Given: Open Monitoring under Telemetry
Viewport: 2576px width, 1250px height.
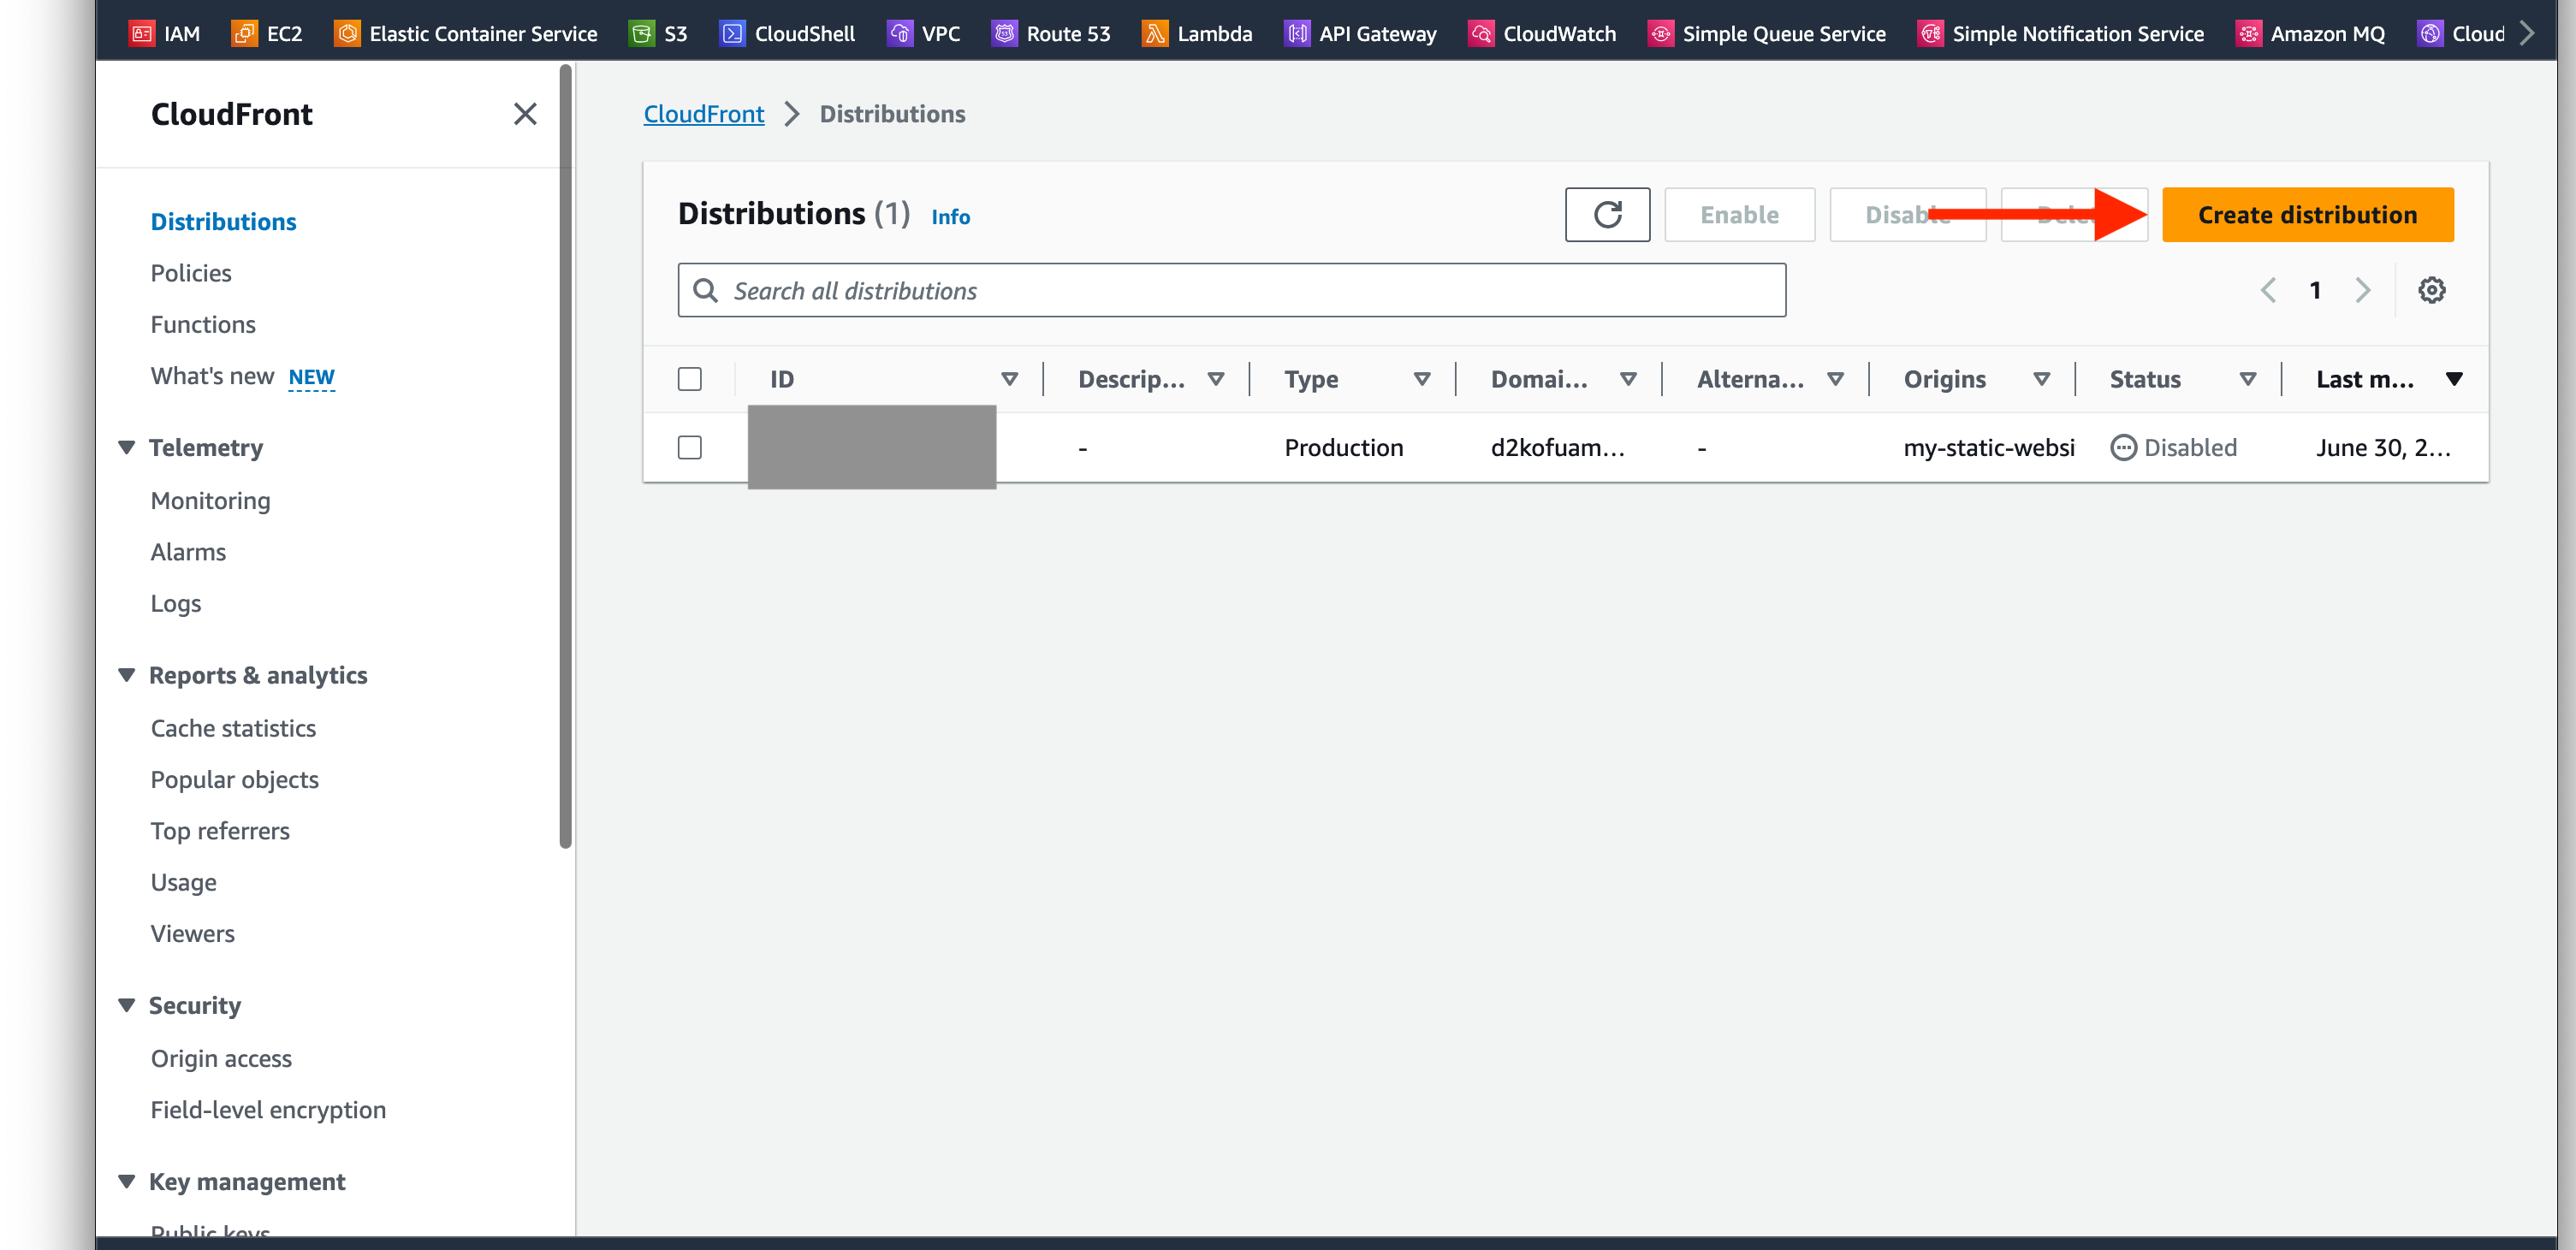Looking at the screenshot, I should pyautogui.click(x=210, y=500).
